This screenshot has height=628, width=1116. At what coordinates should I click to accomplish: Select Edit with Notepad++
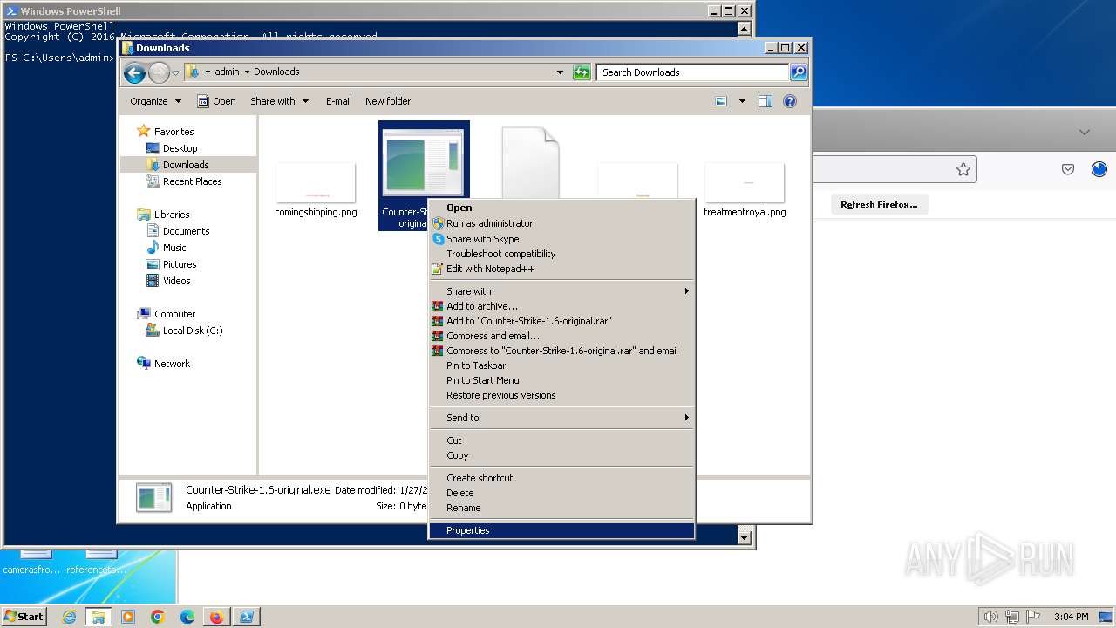click(562, 269)
